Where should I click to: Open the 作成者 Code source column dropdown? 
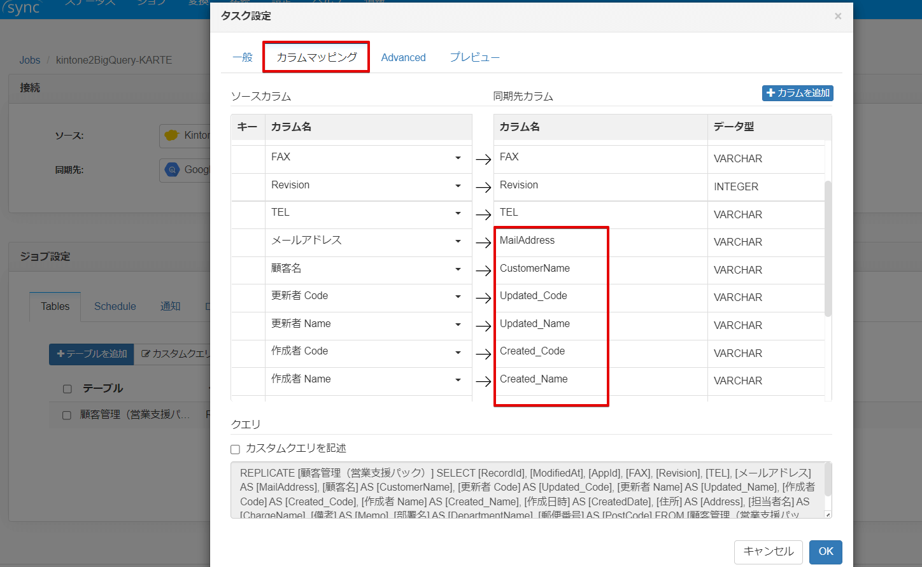tap(458, 353)
